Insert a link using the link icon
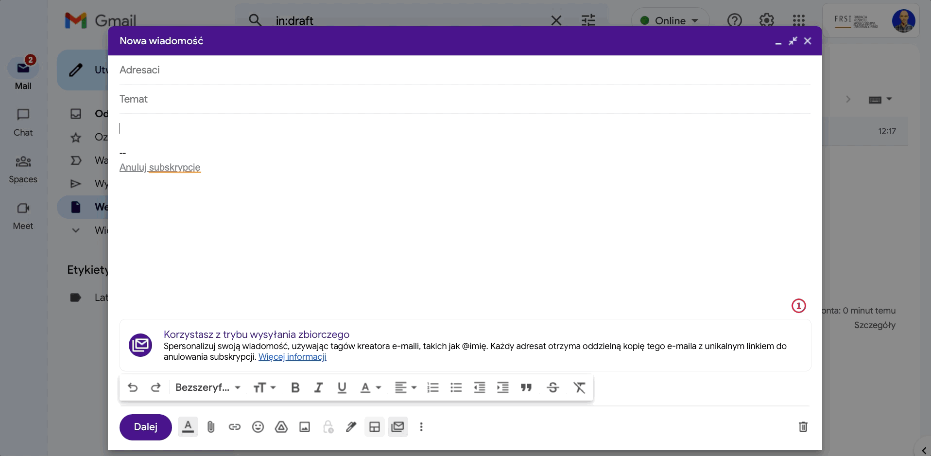The image size is (931, 456). point(235,427)
